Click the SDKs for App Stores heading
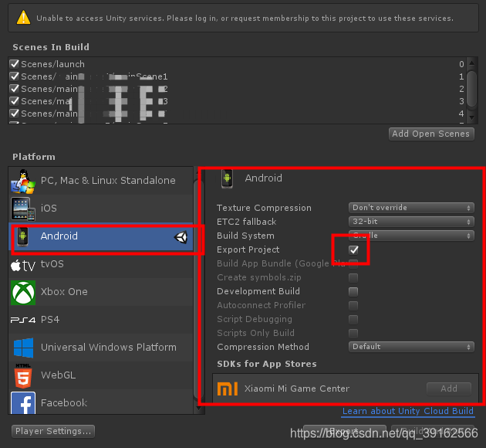The height and width of the screenshot is (448, 486). (x=267, y=364)
